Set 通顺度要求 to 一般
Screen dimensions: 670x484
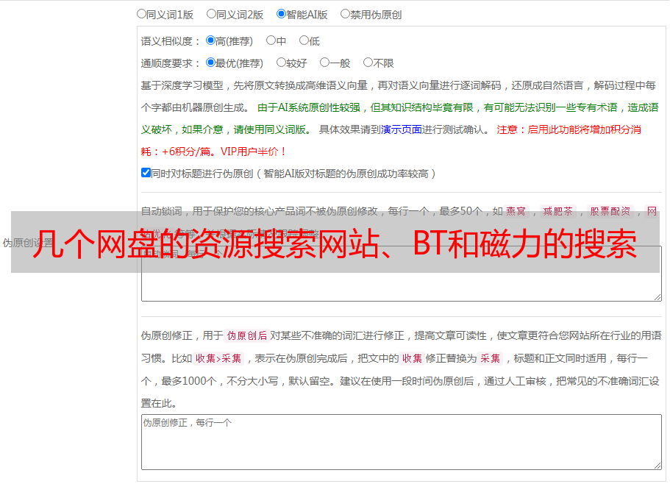click(x=324, y=63)
